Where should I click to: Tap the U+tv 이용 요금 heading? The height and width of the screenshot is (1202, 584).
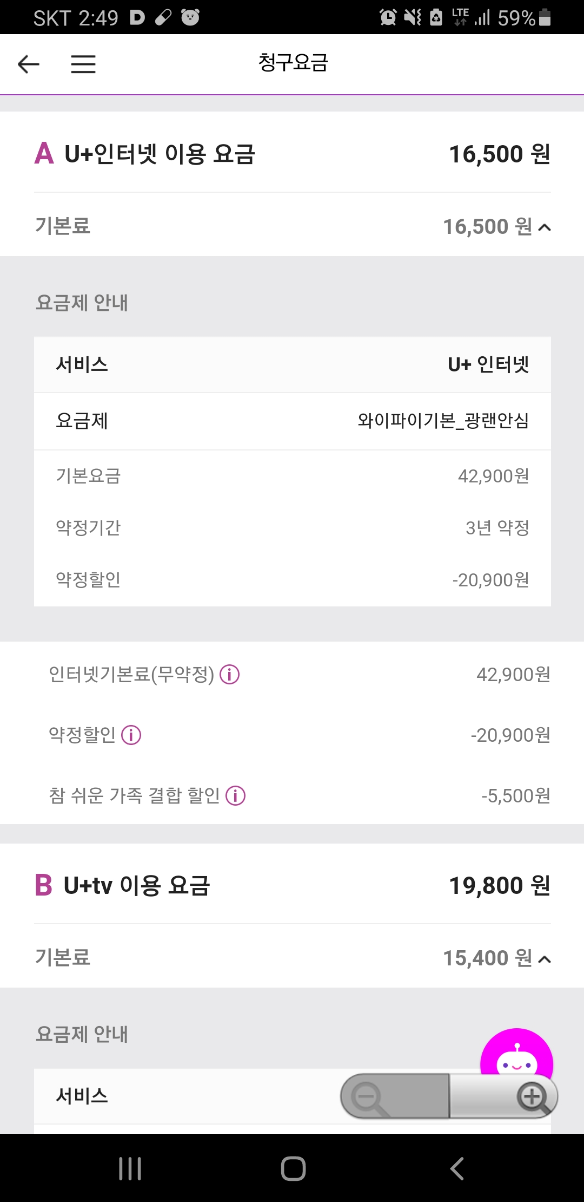(x=137, y=886)
